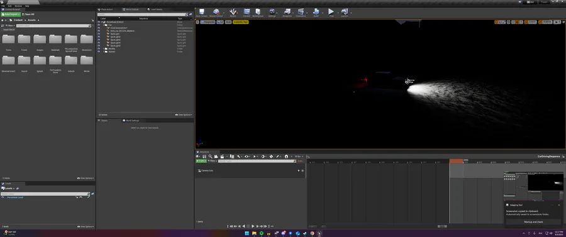Open Source Control toolbar icon

point(216,13)
